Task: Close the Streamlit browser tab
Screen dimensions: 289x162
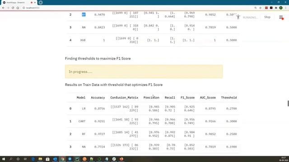Action: pos(35,3)
